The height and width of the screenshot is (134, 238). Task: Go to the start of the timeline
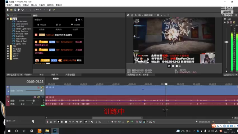pyautogui.click(x=70, y=122)
